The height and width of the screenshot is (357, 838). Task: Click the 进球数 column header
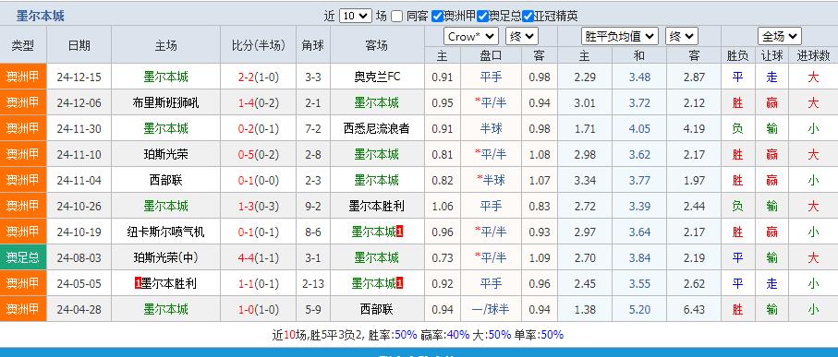[813, 55]
